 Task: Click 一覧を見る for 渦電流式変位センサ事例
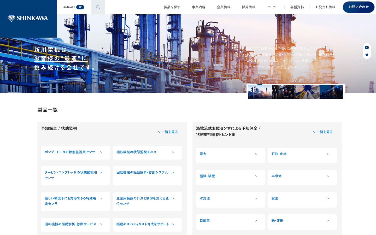pos(323,132)
